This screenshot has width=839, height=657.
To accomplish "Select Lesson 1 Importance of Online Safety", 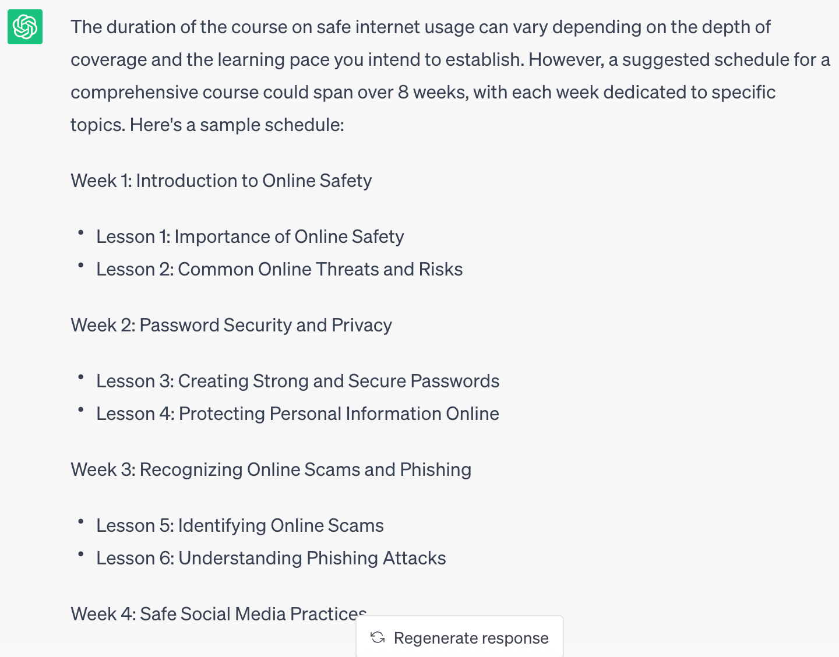I will [250, 236].
